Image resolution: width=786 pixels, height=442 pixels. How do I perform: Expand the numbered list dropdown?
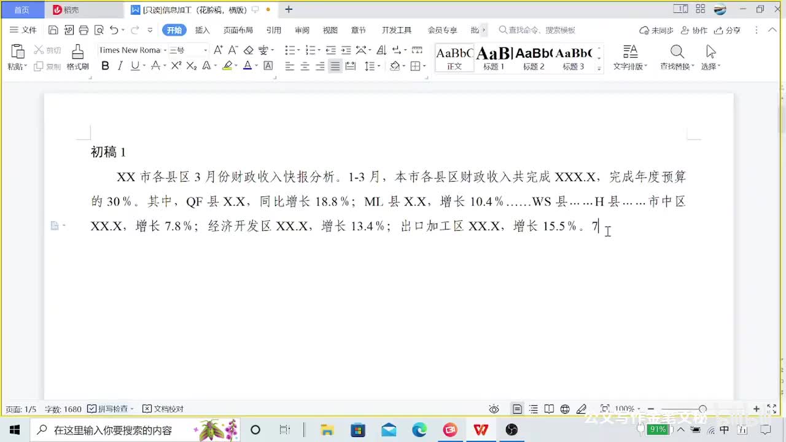pos(319,50)
